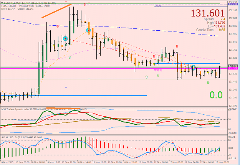The image size is (240, 165).
Task: Click the gray 131.601 current price tag
Action: [x=233, y=66]
